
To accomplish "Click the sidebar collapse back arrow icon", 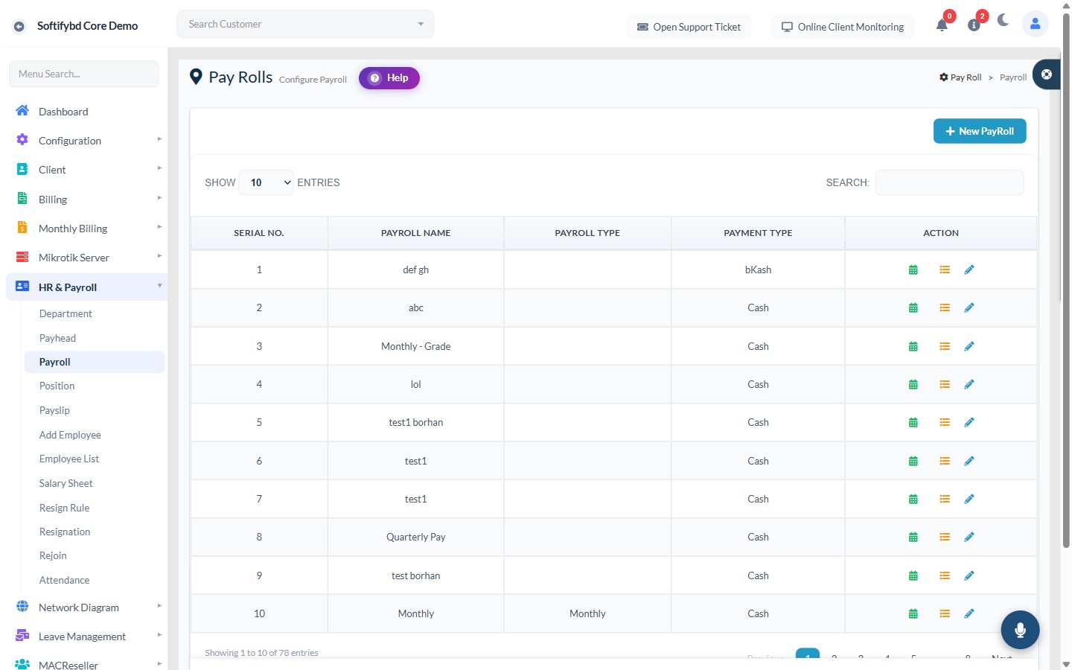I will (19, 26).
